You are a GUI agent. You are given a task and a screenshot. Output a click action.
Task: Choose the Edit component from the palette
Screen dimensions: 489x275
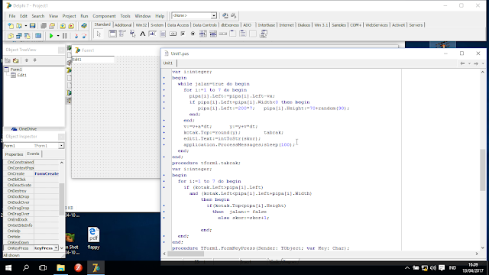click(x=153, y=34)
